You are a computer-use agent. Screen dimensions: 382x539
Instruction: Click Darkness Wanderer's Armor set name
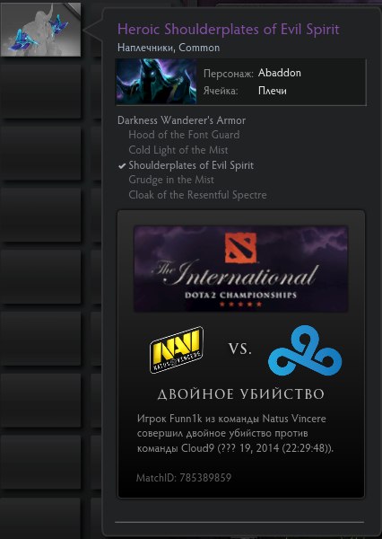tap(181, 120)
